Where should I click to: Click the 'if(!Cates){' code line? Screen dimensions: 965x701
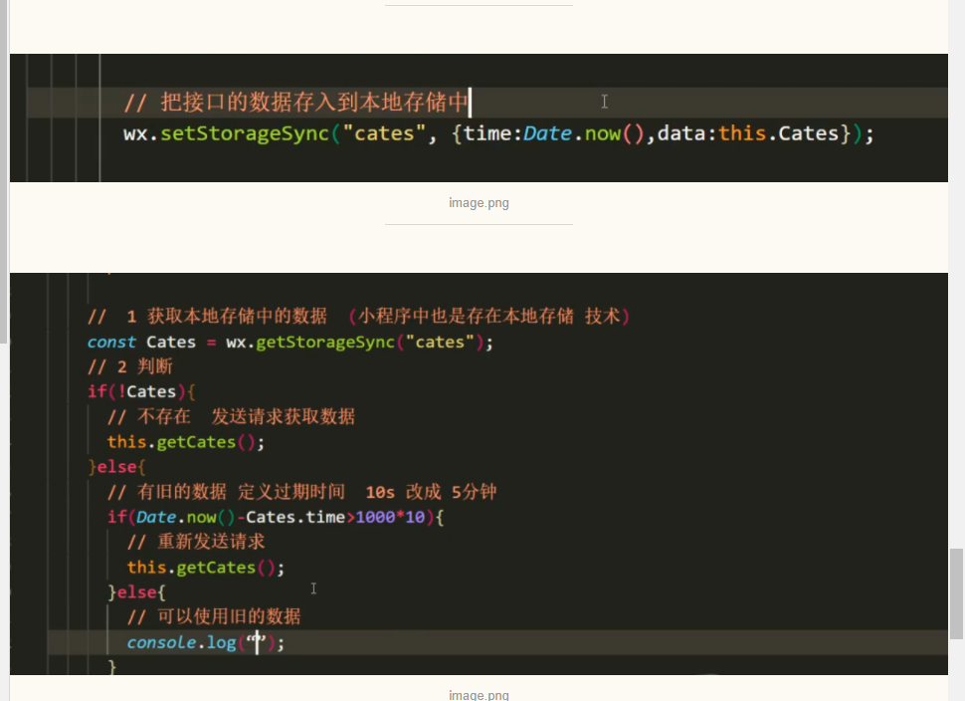pyautogui.click(x=141, y=391)
